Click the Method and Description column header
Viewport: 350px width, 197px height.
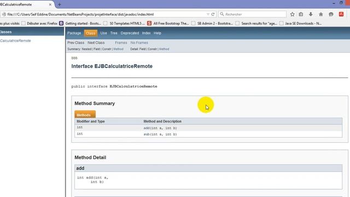162,121
